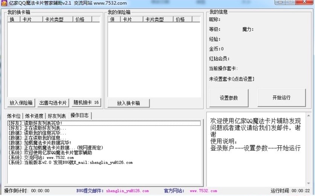
Task: Switch to 炼卡进度 tab
Action: coord(34,116)
